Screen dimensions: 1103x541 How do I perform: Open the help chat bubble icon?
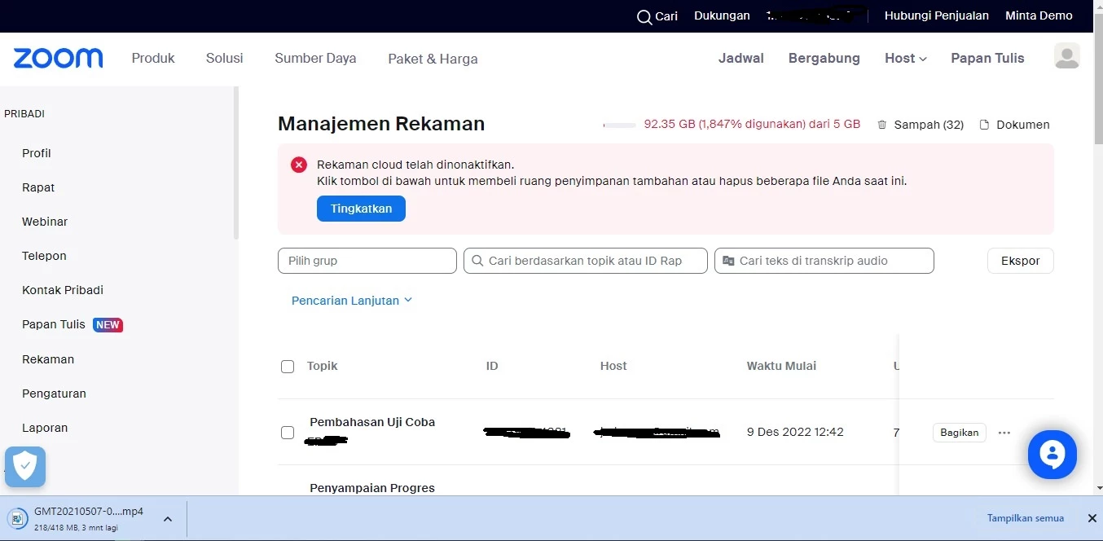point(1052,455)
